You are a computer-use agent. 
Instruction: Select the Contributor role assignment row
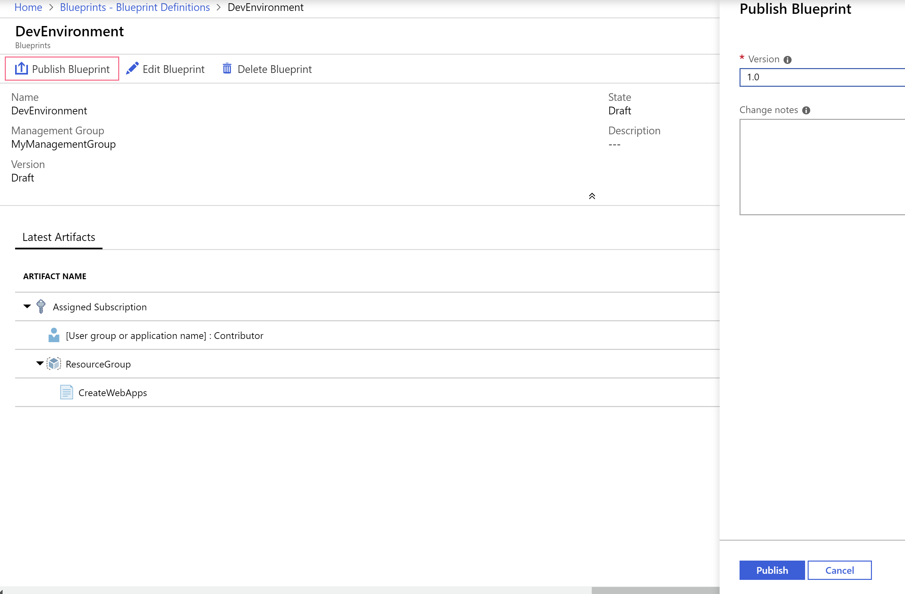[x=367, y=335]
